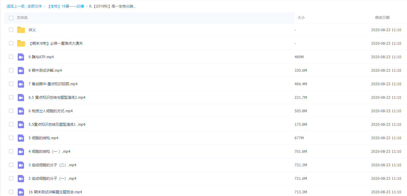Open file name 2 组成细胞的分子（一）.mp4
The image size is (407, 196).
pyautogui.click(x=52, y=179)
